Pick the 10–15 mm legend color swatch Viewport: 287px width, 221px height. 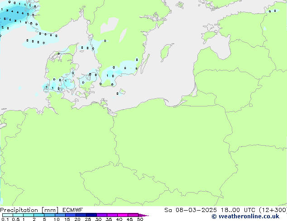[x=60, y=215]
